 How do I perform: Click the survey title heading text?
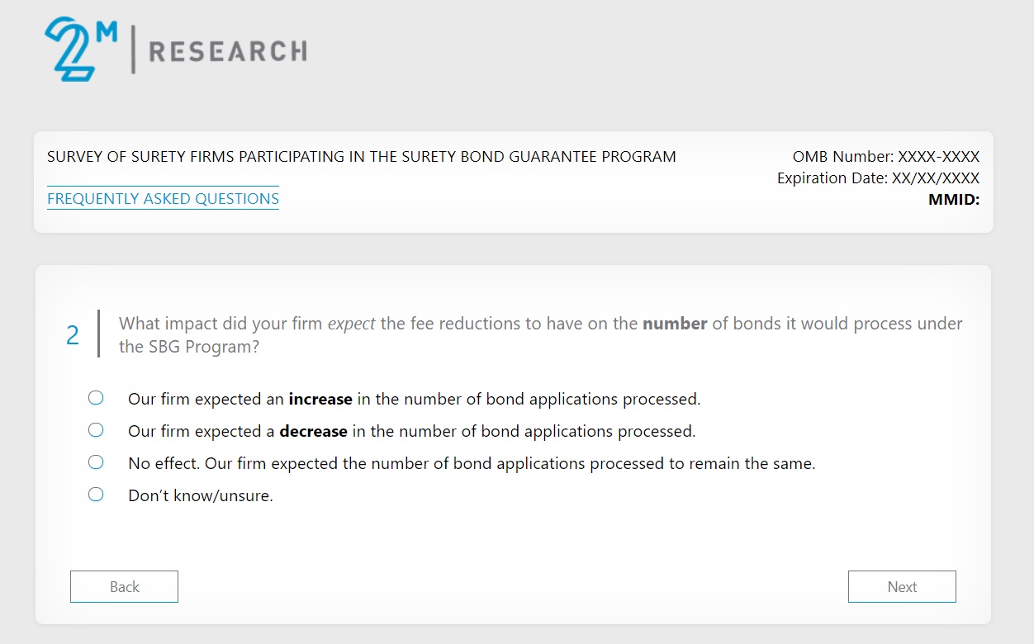point(361,157)
